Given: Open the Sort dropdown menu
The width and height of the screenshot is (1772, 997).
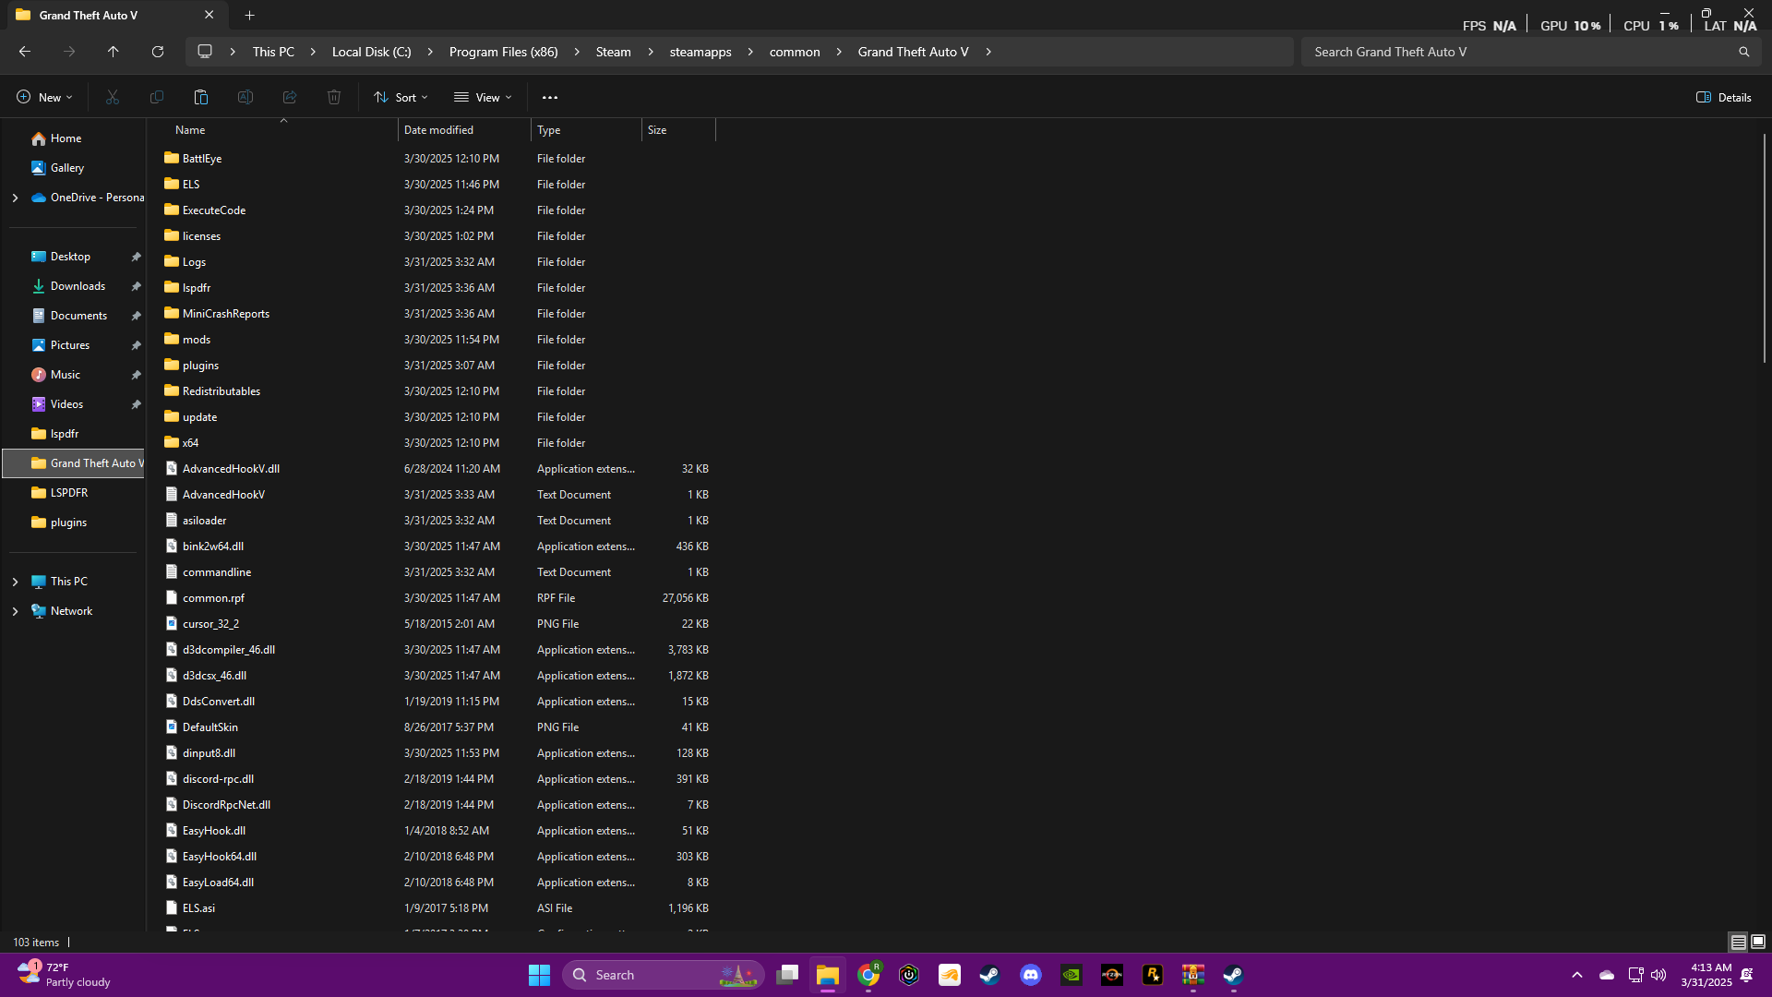Looking at the screenshot, I should point(401,97).
